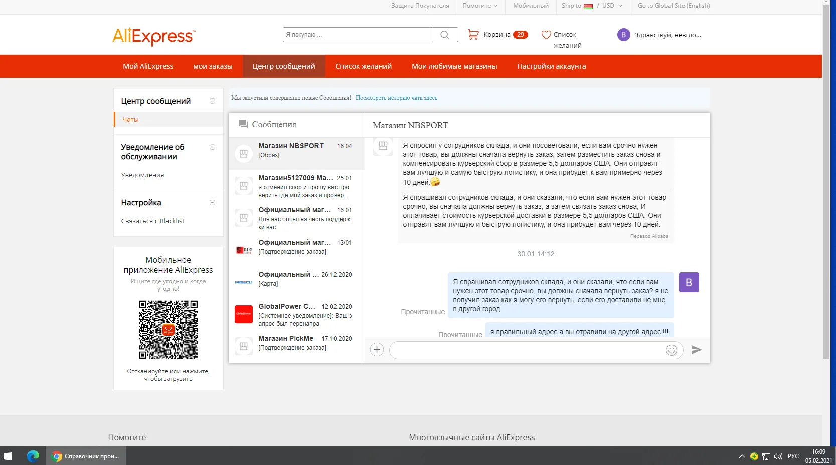Click the Сообщения chat bubbles icon
Image resolution: width=836 pixels, height=465 pixels.
tap(244, 124)
